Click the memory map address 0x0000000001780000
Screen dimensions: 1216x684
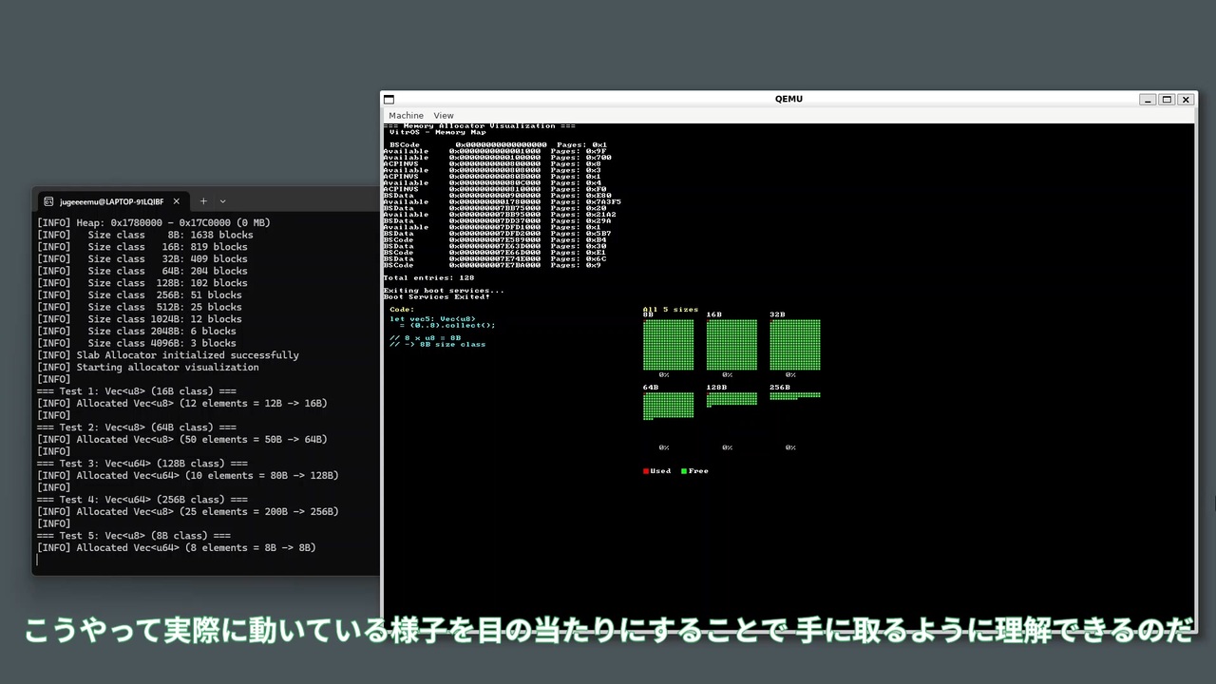(495, 202)
